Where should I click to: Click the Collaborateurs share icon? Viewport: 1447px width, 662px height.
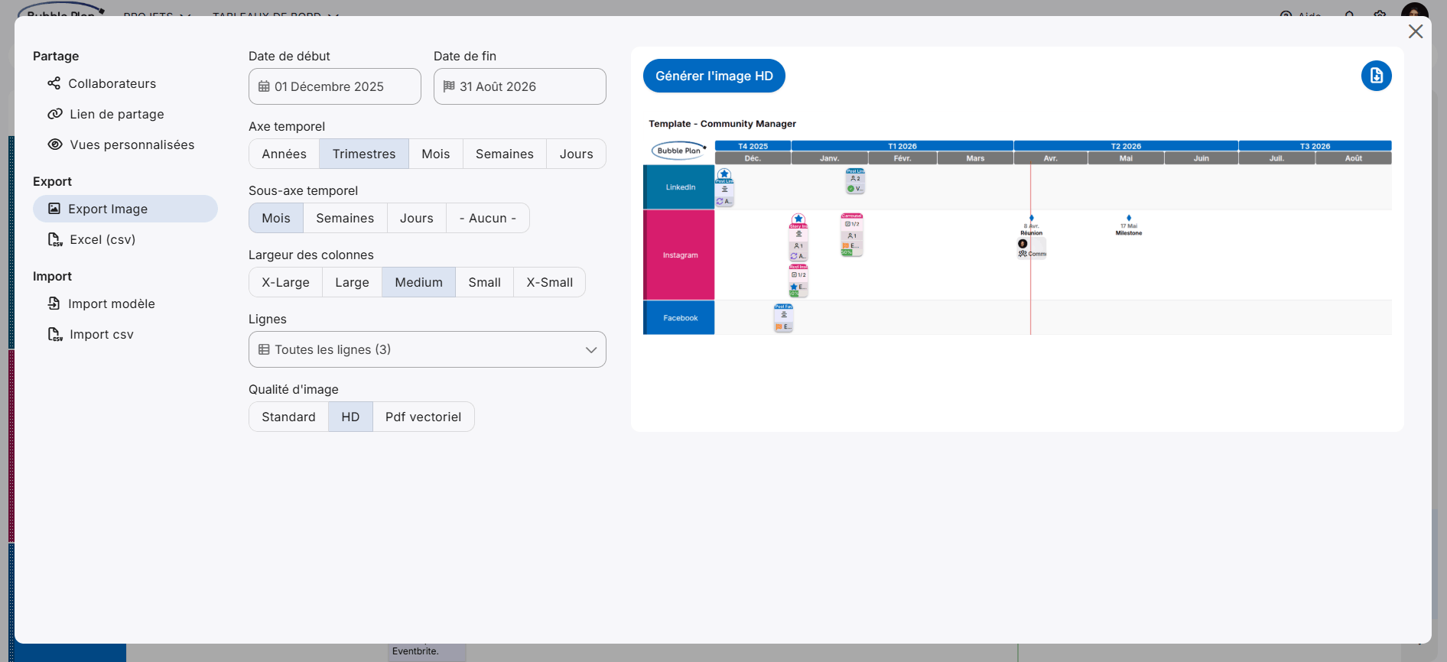(54, 83)
